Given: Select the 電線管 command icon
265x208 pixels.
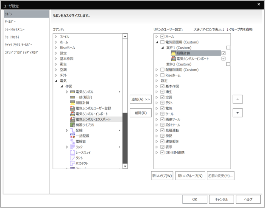Looking at the screenshot, I should 73,142.
